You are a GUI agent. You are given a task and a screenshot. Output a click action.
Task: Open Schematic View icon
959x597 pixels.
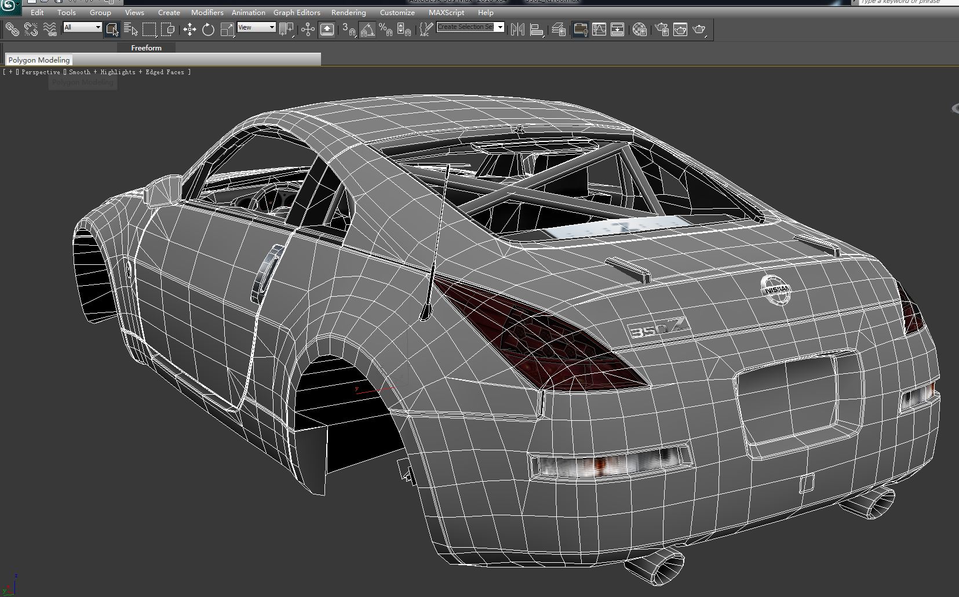618,29
